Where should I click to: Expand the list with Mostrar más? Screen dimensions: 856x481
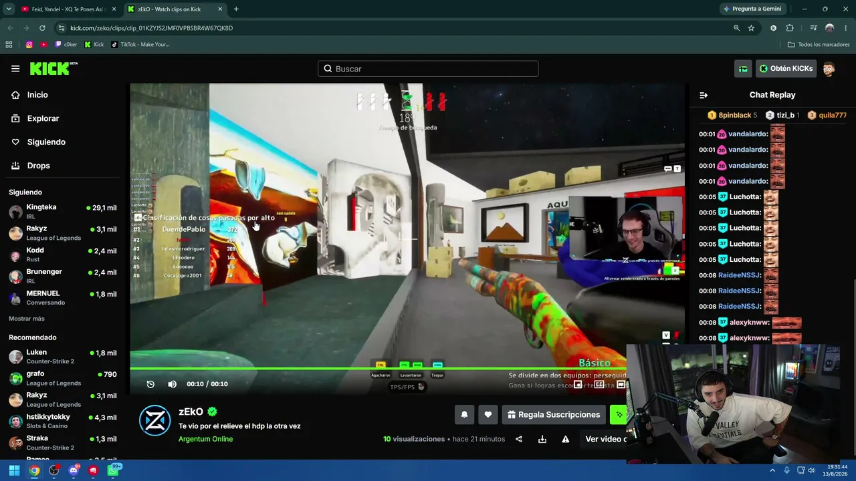[x=27, y=319]
